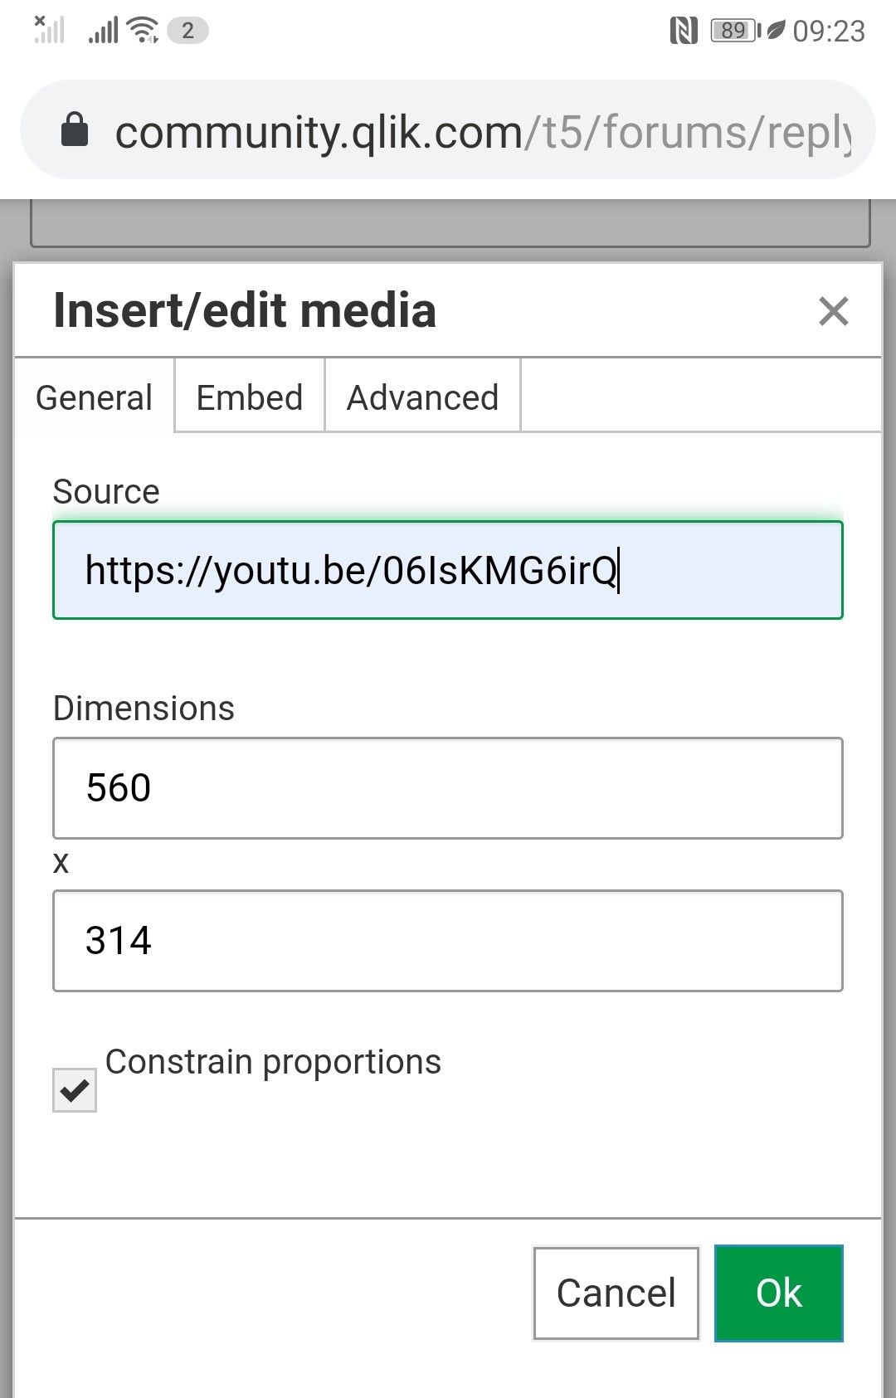Close the Insert/edit media dialog

pos(833,312)
